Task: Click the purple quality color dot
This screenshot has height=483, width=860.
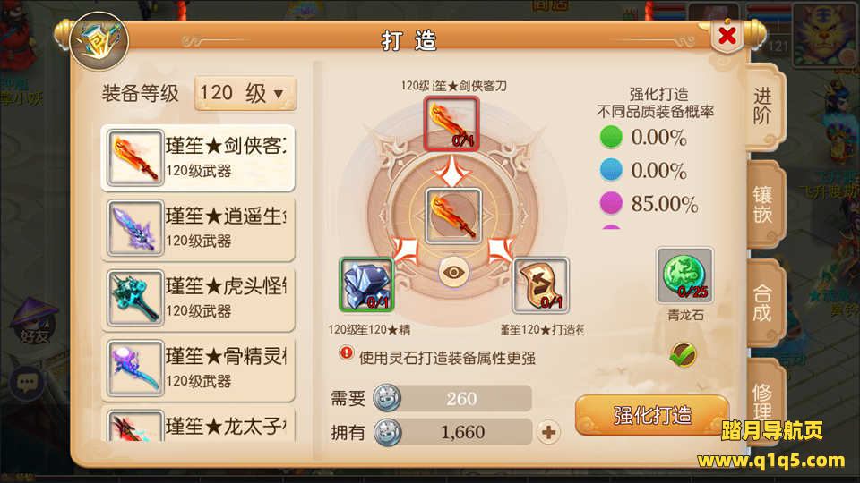Action: click(611, 203)
